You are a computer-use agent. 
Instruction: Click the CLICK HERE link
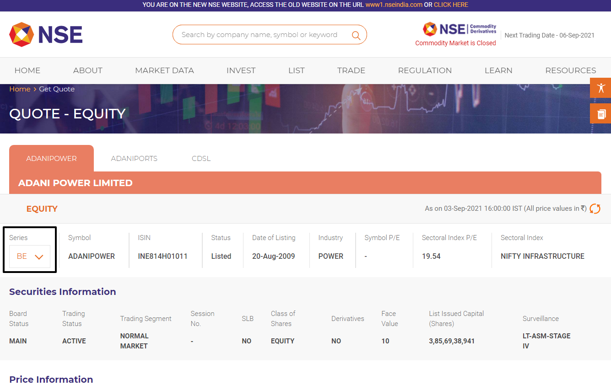click(x=451, y=5)
